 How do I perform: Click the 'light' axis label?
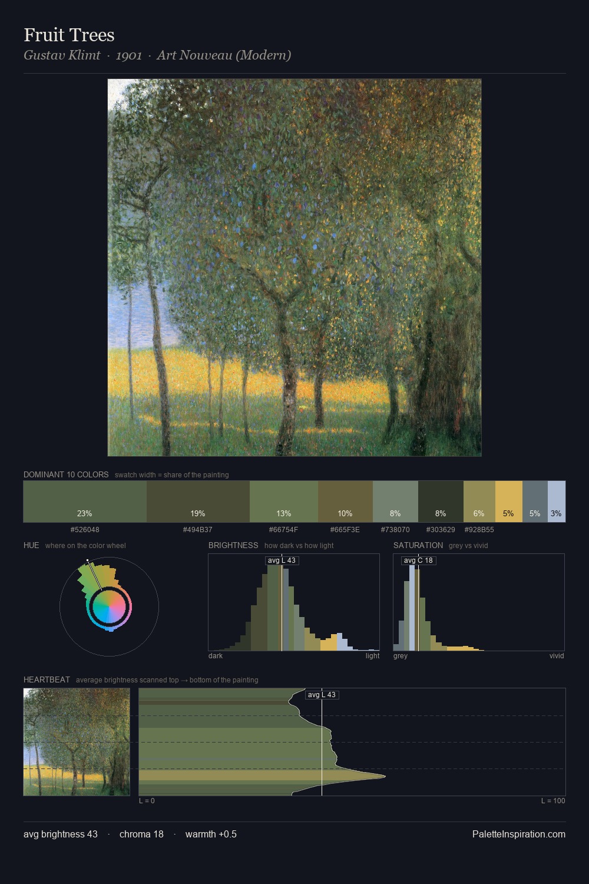372,656
